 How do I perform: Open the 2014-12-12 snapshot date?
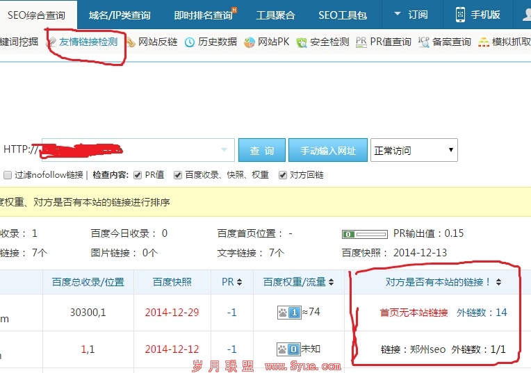172,349
